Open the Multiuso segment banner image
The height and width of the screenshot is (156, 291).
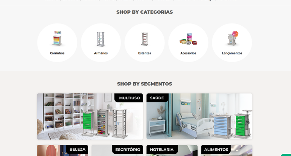[x=90, y=116]
